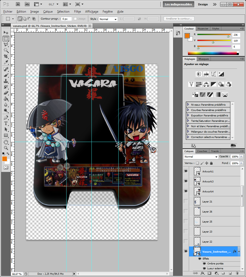Hide the Artwork1 layer
246x277 pixels.
(x=186, y=171)
